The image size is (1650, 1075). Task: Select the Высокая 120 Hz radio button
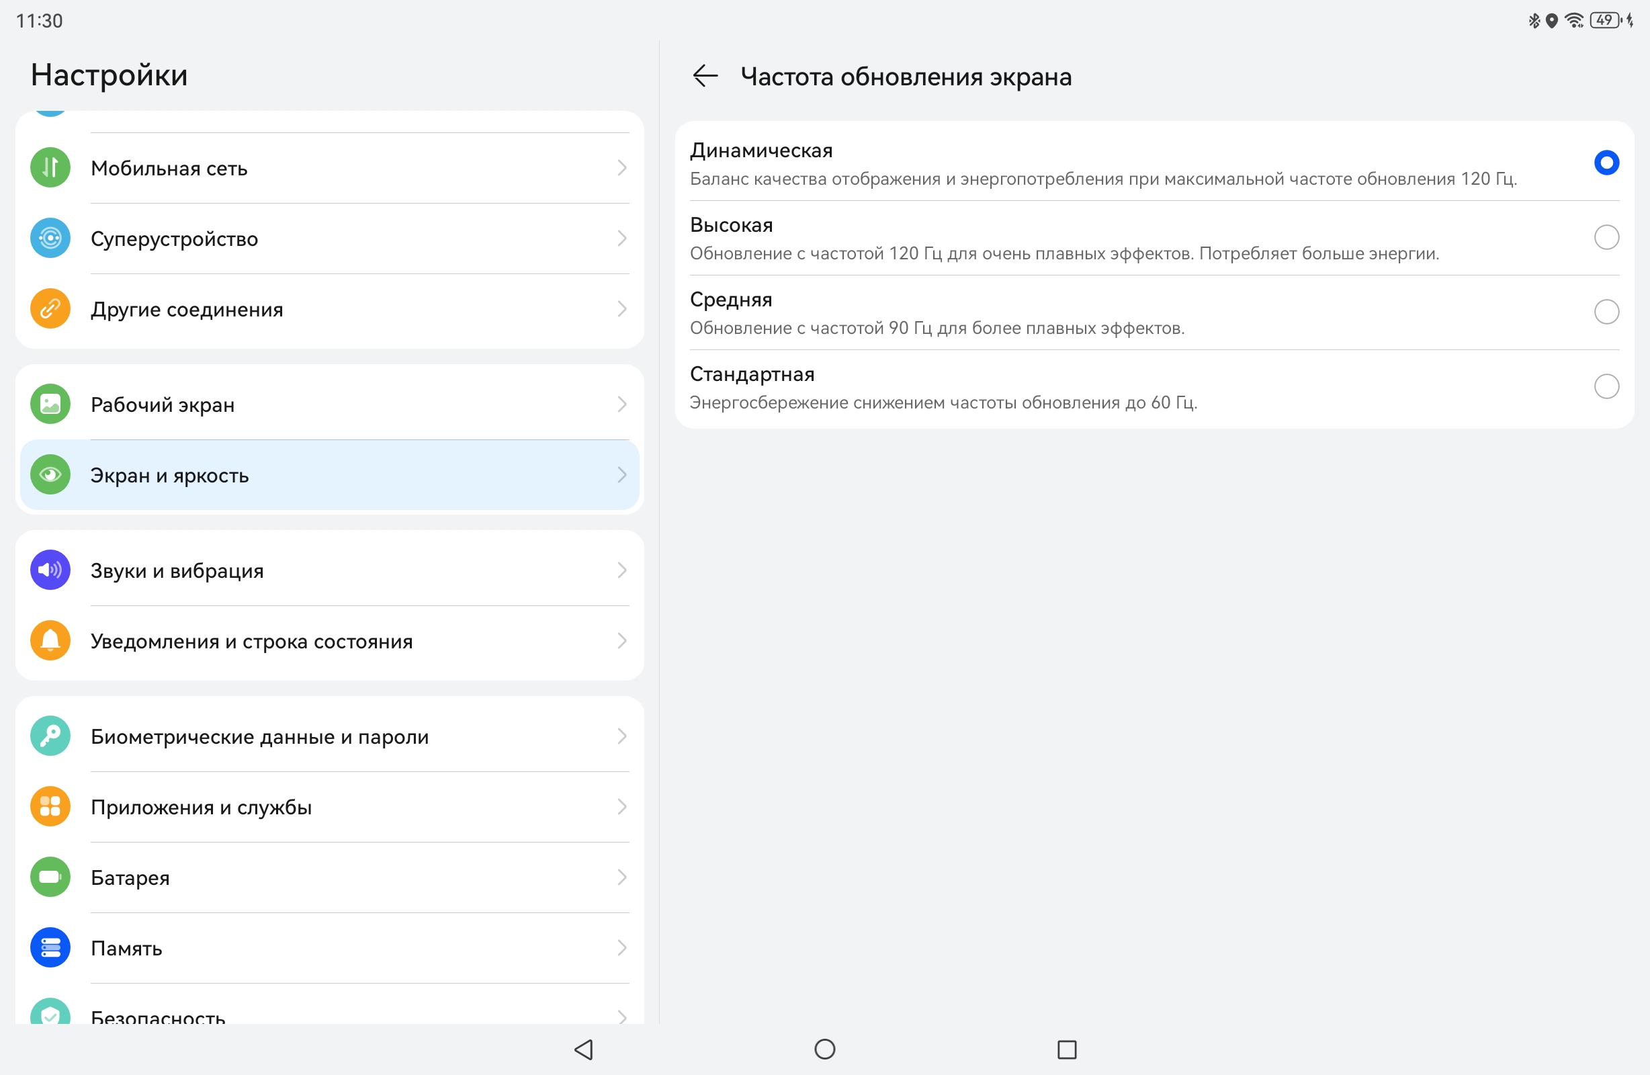pyautogui.click(x=1606, y=238)
